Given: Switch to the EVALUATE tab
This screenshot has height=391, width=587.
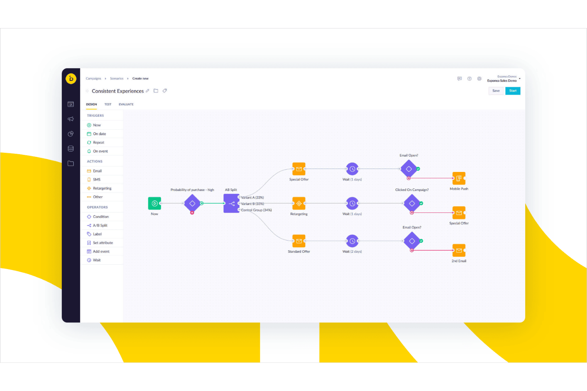Looking at the screenshot, I should (126, 104).
